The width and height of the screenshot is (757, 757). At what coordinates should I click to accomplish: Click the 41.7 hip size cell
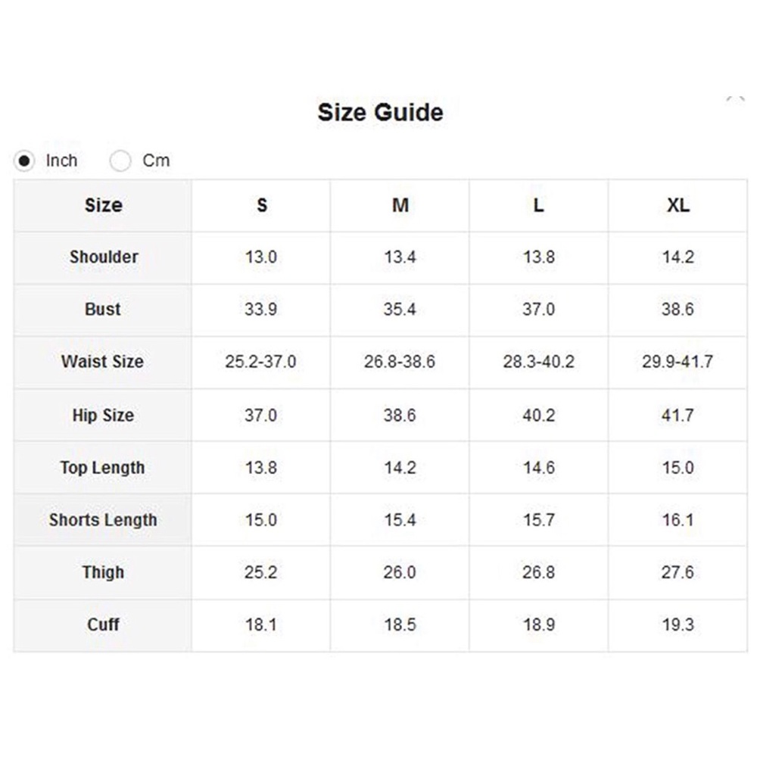pos(678,415)
